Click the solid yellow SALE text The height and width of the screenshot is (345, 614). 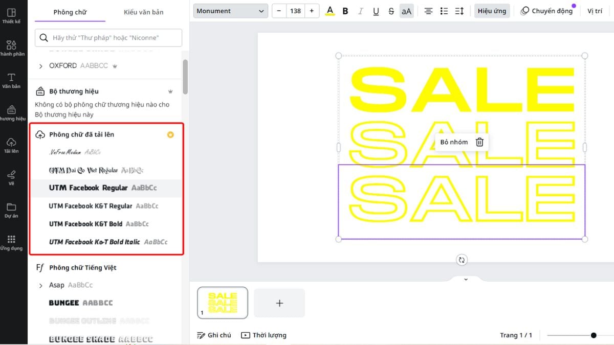pos(462,90)
